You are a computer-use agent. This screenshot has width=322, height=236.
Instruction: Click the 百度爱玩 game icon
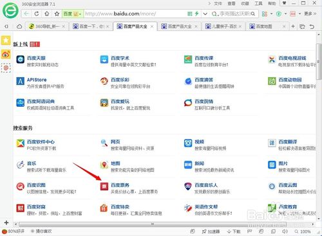tap(104, 103)
